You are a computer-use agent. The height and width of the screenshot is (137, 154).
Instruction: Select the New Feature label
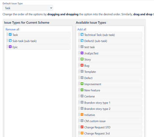point(92,90)
